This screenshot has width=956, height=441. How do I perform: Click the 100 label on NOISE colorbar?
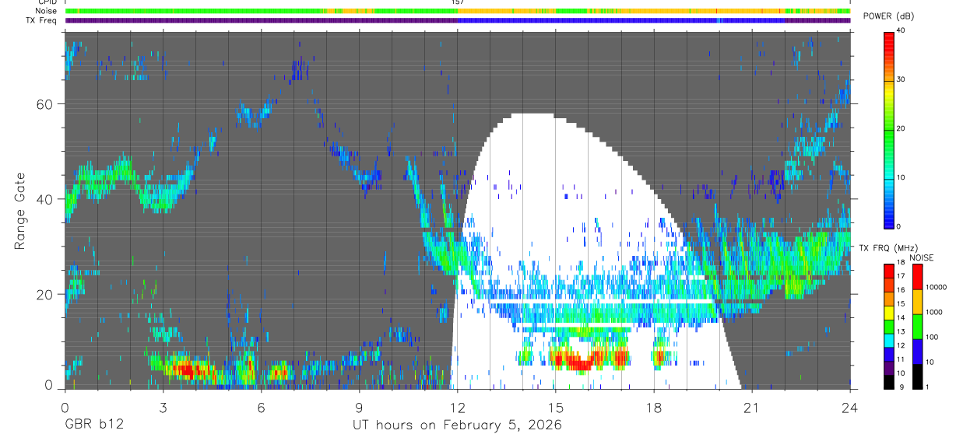932,338
